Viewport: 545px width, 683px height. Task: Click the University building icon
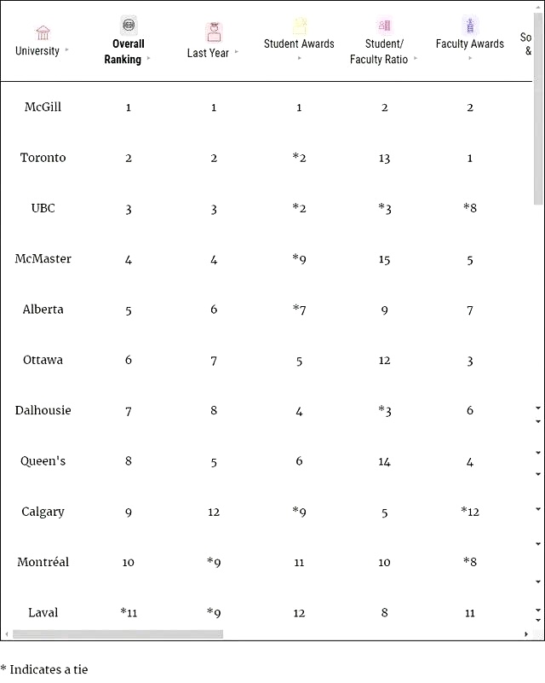point(43,32)
